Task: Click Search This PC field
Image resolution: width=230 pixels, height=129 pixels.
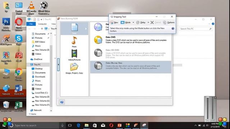Action: pos(195,29)
